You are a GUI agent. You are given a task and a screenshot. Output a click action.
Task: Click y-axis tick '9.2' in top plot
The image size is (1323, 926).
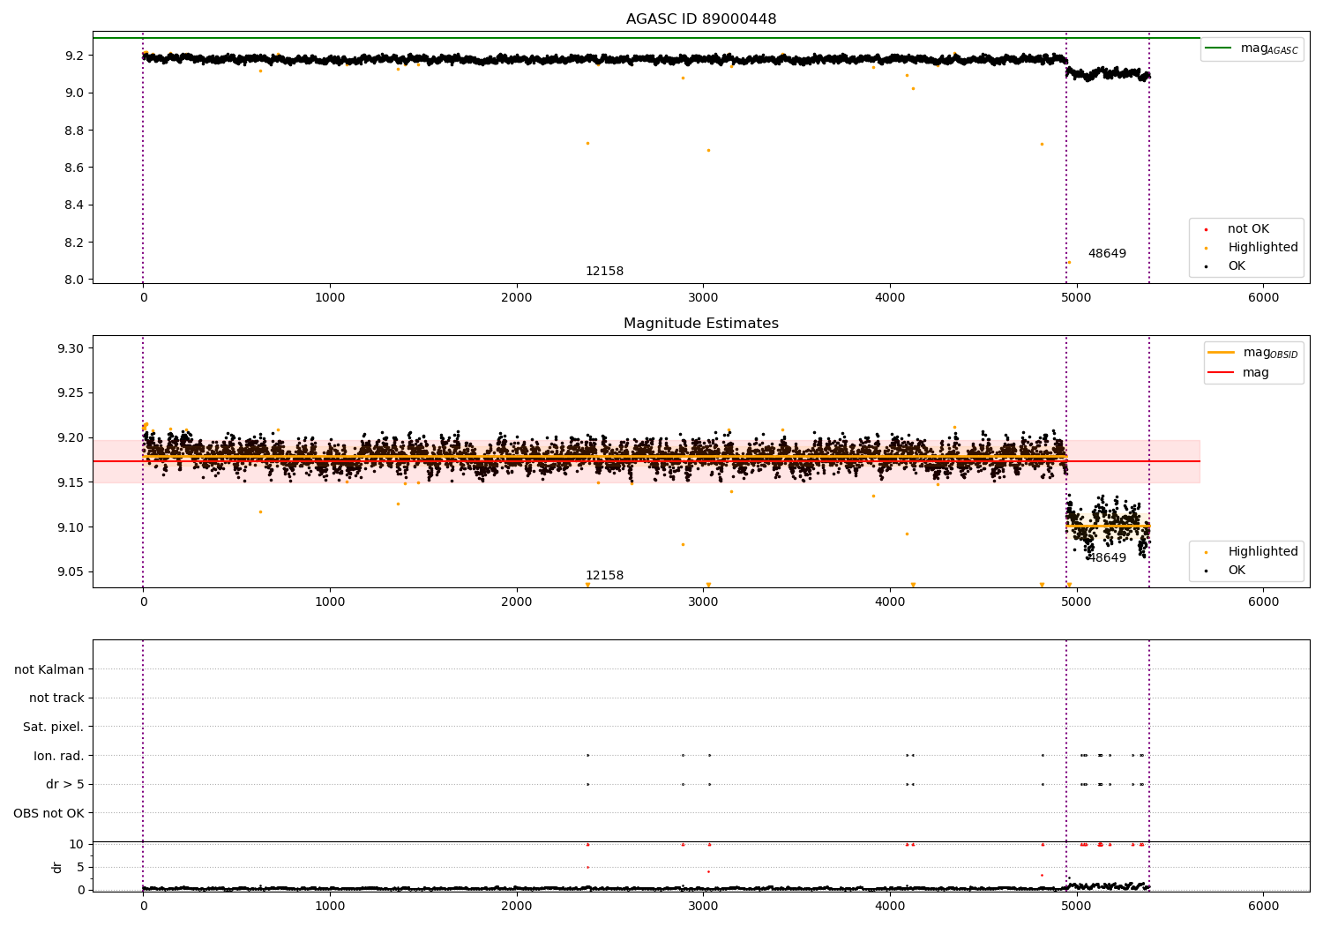[75, 56]
